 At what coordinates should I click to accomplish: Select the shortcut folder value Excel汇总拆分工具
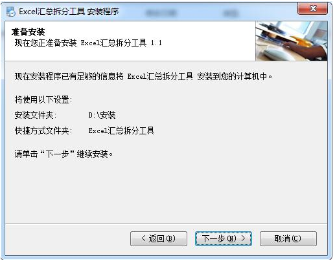121,130
